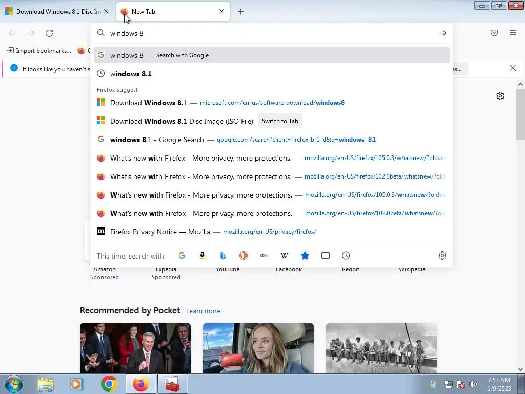Image resolution: width=525 pixels, height=394 pixels.
Task: Open a new tab with the plus button
Action: (241, 12)
